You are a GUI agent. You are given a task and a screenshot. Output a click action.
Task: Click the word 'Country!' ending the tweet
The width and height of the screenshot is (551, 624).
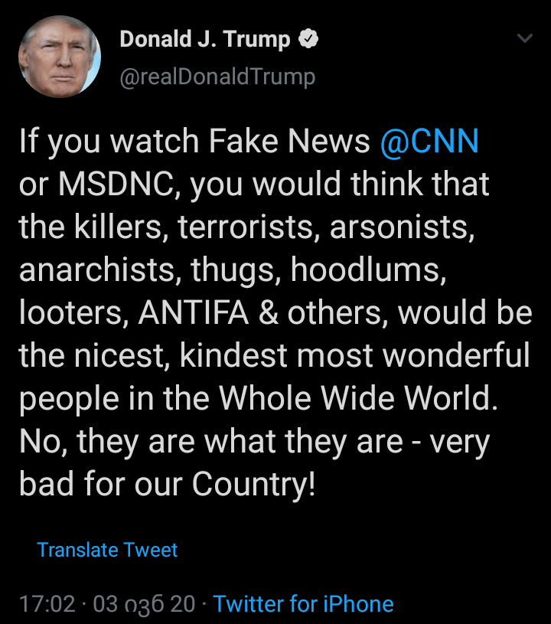pyautogui.click(x=253, y=485)
